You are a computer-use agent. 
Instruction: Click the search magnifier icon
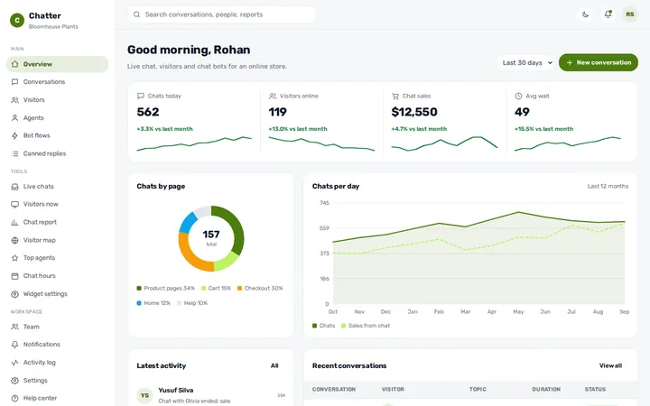click(x=136, y=14)
